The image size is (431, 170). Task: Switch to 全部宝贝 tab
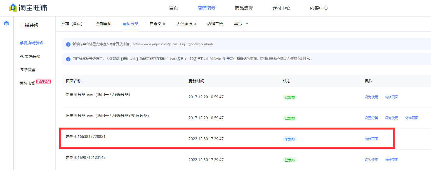click(x=104, y=24)
